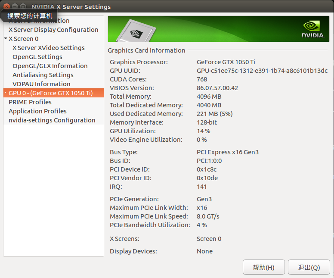Click the 帮助(H) help button

[x=264, y=267]
